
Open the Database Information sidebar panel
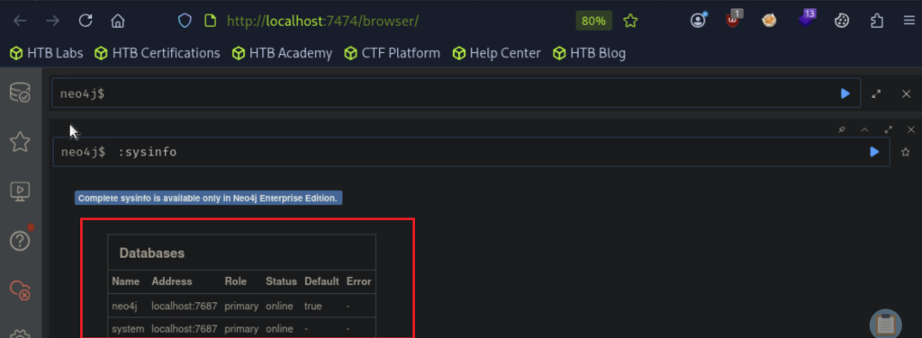[20, 93]
